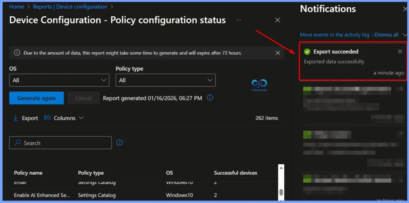This screenshot has width=409, height=203.
Task: Click the table scrollbar up arrow
Action: [x=281, y=168]
